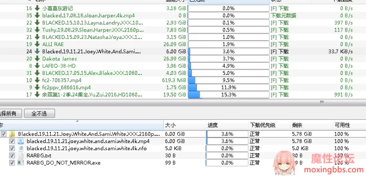The height and width of the screenshot is (176, 366).
Task: Open 正常 priority dropdown for RARBG.txt
Action: (269, 155)
